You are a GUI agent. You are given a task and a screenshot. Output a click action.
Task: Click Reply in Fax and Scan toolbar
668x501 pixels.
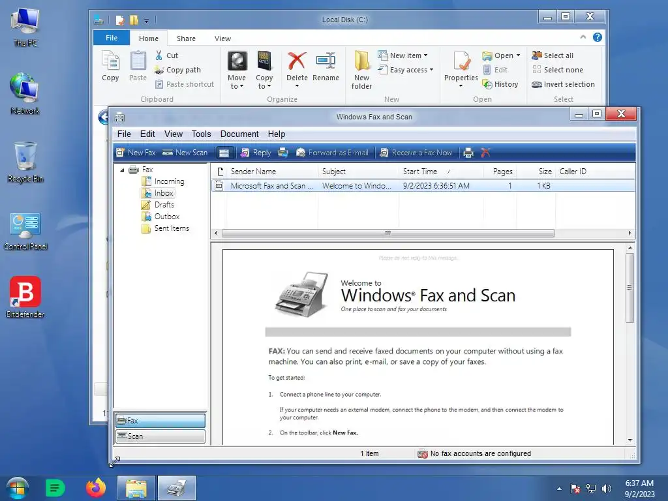tap(256, 153)
